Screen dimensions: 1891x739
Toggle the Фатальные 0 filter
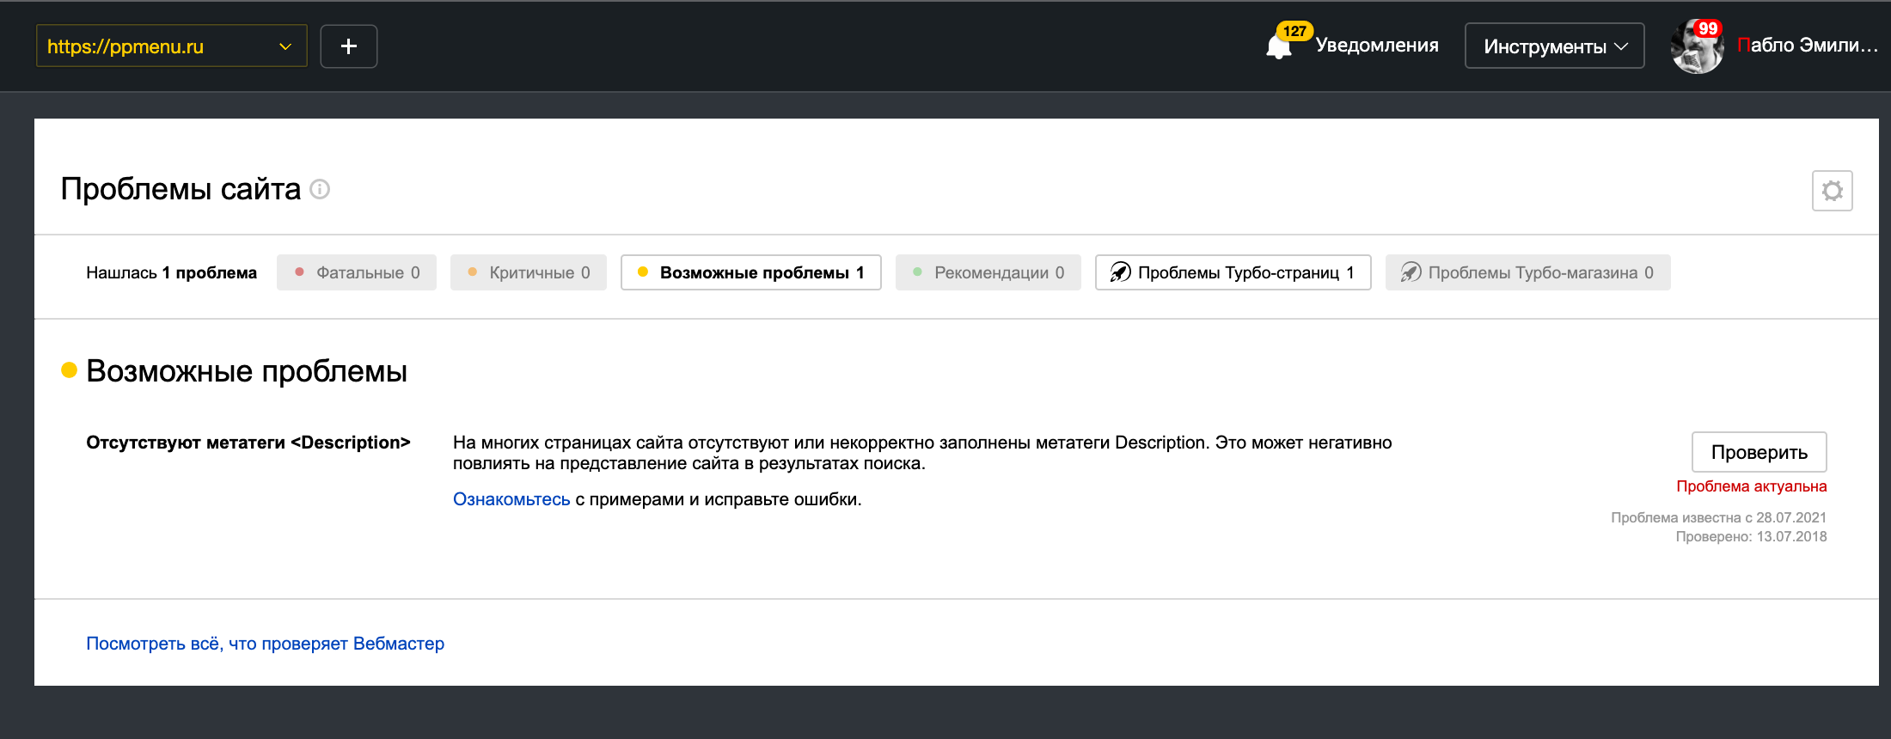tap(357, 272)
